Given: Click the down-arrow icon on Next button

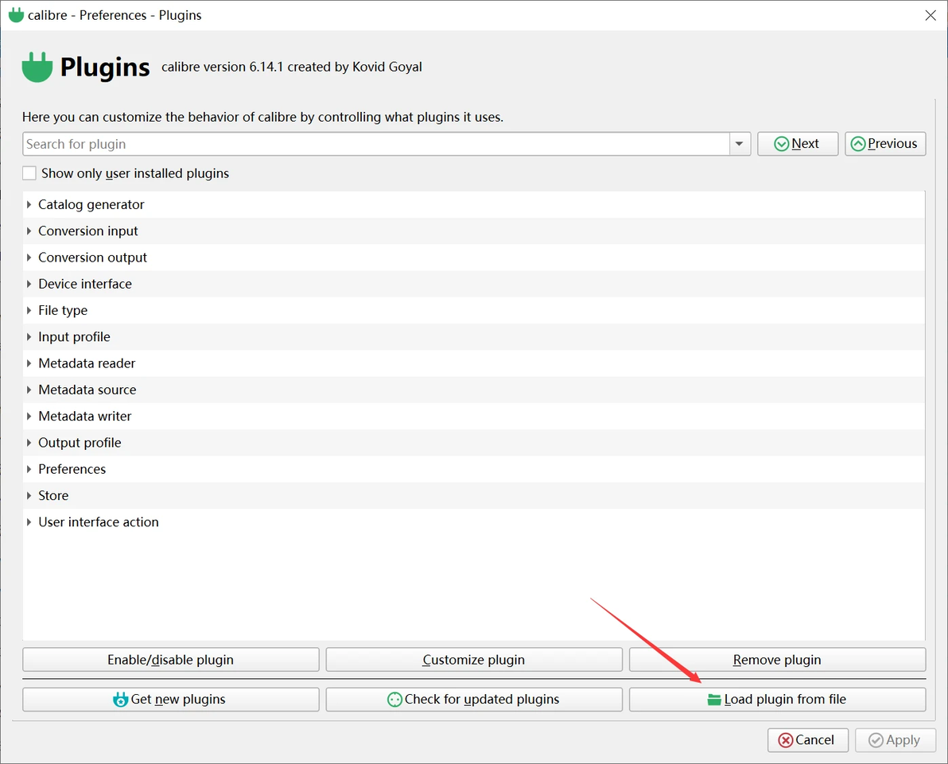Looking at the screenshot, I should (x=781, y=144).
